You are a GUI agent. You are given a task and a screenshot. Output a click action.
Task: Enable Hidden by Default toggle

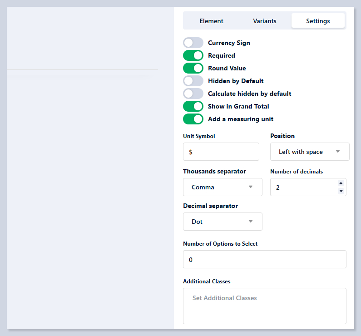pyautogui.click(x=193, y=81)
